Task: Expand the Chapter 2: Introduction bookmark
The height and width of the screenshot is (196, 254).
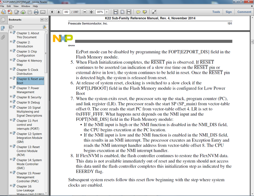Action: coord(11,42)
